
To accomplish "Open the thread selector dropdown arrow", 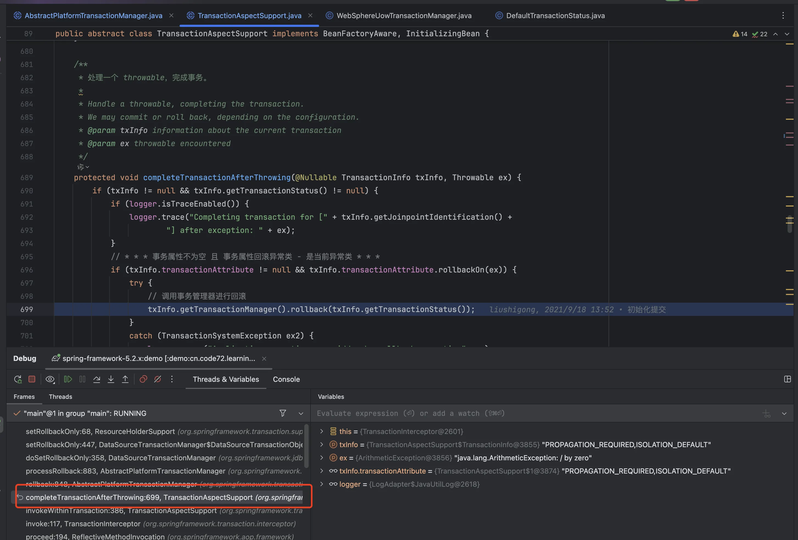I will click(x=301, y=414).
